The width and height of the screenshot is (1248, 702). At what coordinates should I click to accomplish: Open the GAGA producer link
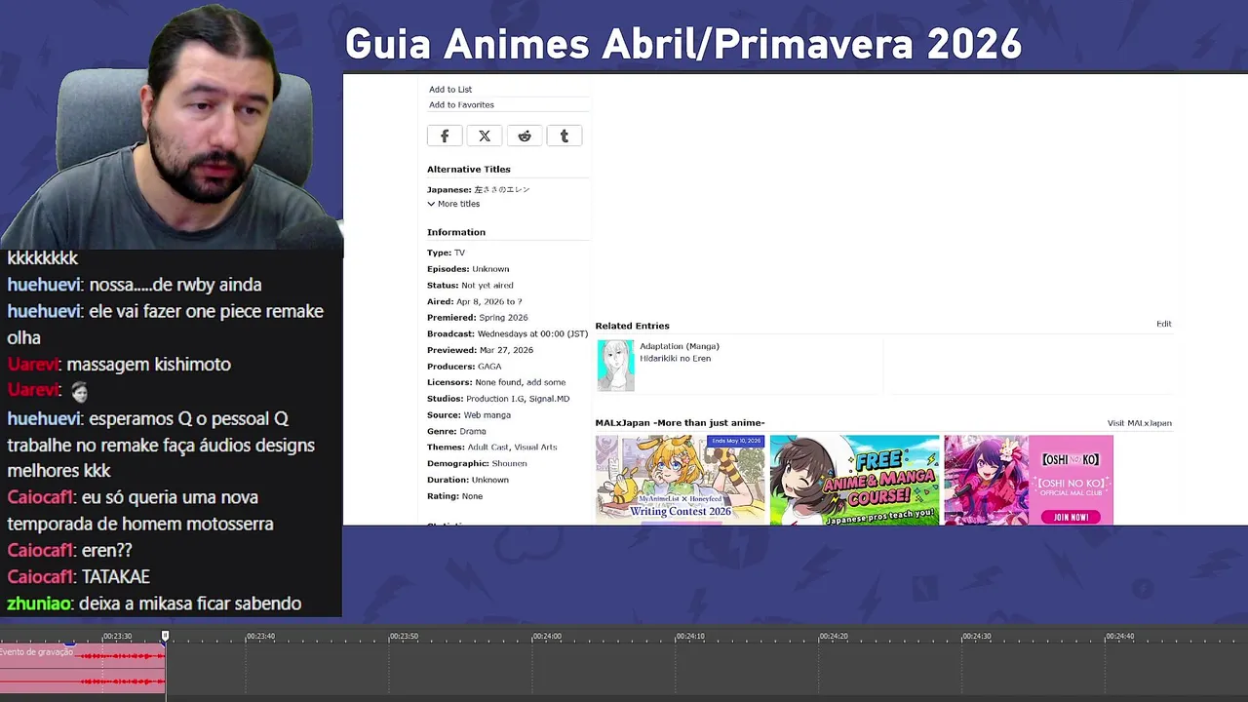(x=489, y=367)
